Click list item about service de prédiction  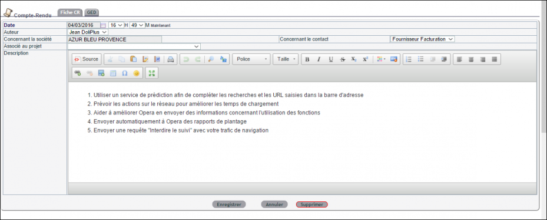pyautogui.click(x=229, y=95)
